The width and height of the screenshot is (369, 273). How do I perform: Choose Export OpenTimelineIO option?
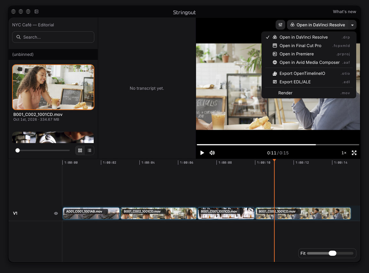[309, 73]
